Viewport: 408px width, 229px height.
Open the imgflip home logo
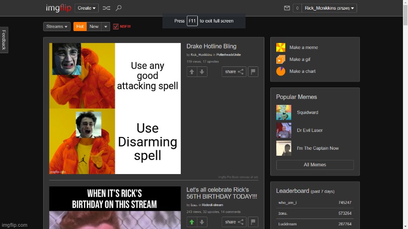(x=59, y=8)
